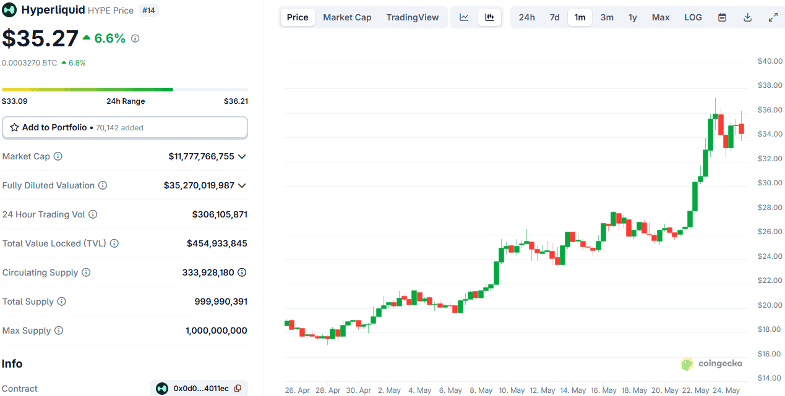This screenshot has height=396, width=785.
Task: Open the calendar date range picker
Action: click(x=722, y=17)
